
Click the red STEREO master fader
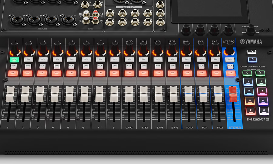(x=232, y=94)
